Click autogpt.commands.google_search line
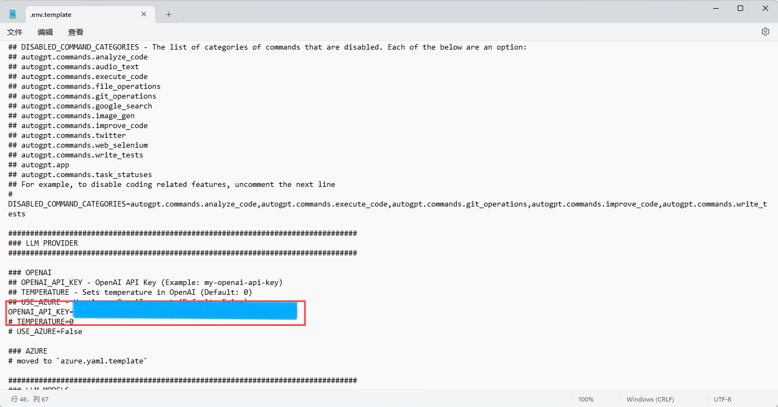 click(x=80, y=106)
